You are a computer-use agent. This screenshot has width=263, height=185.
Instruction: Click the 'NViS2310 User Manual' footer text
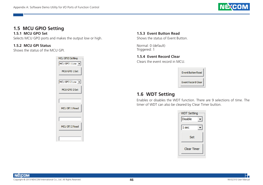click(x=238, y=179)
